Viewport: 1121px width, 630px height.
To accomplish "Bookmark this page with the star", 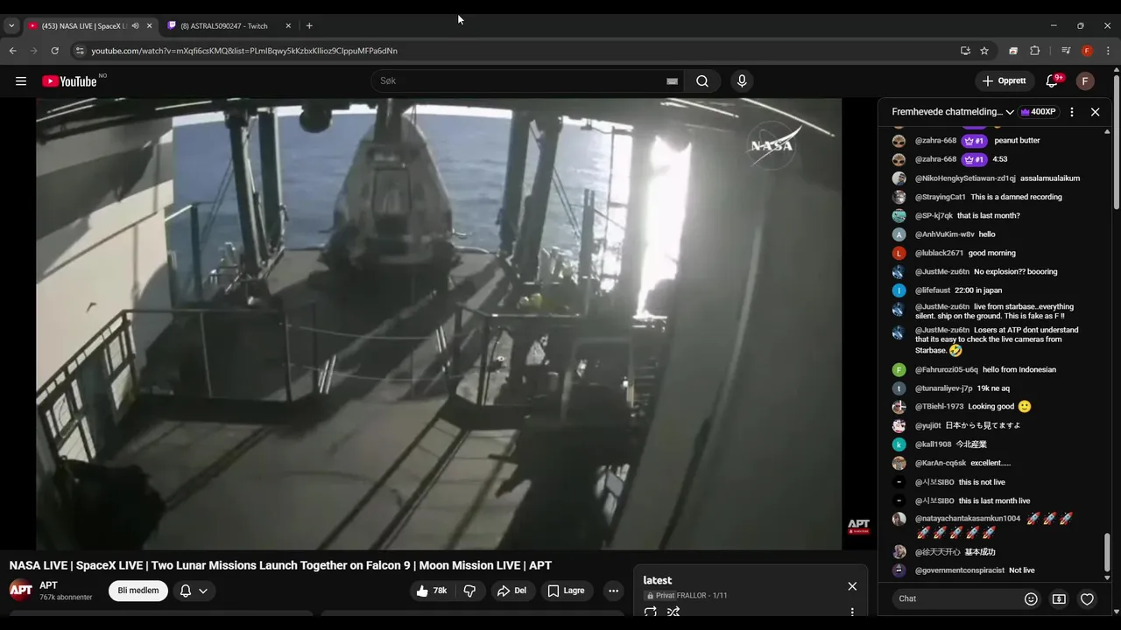I will [984, 51].
